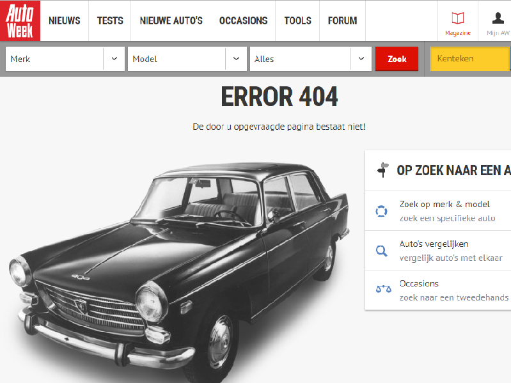Expand the Merk dropdown arrow
This screenshot has height=383, width=511.
point(114,59)
